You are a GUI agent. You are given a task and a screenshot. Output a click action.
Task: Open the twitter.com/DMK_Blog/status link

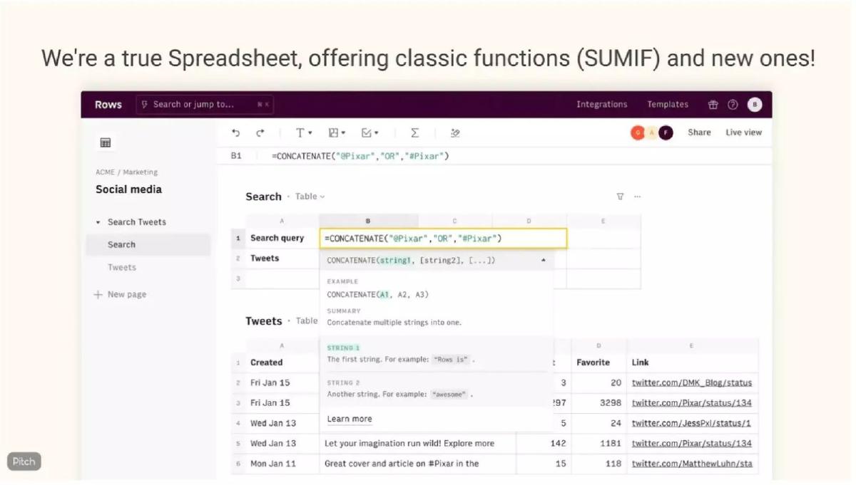tap(692, 383)
